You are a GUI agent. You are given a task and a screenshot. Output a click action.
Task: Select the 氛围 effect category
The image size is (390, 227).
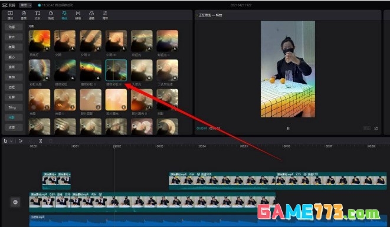coord(14,47)
